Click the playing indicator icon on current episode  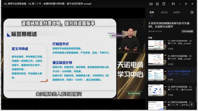click(x=169, y=71)
